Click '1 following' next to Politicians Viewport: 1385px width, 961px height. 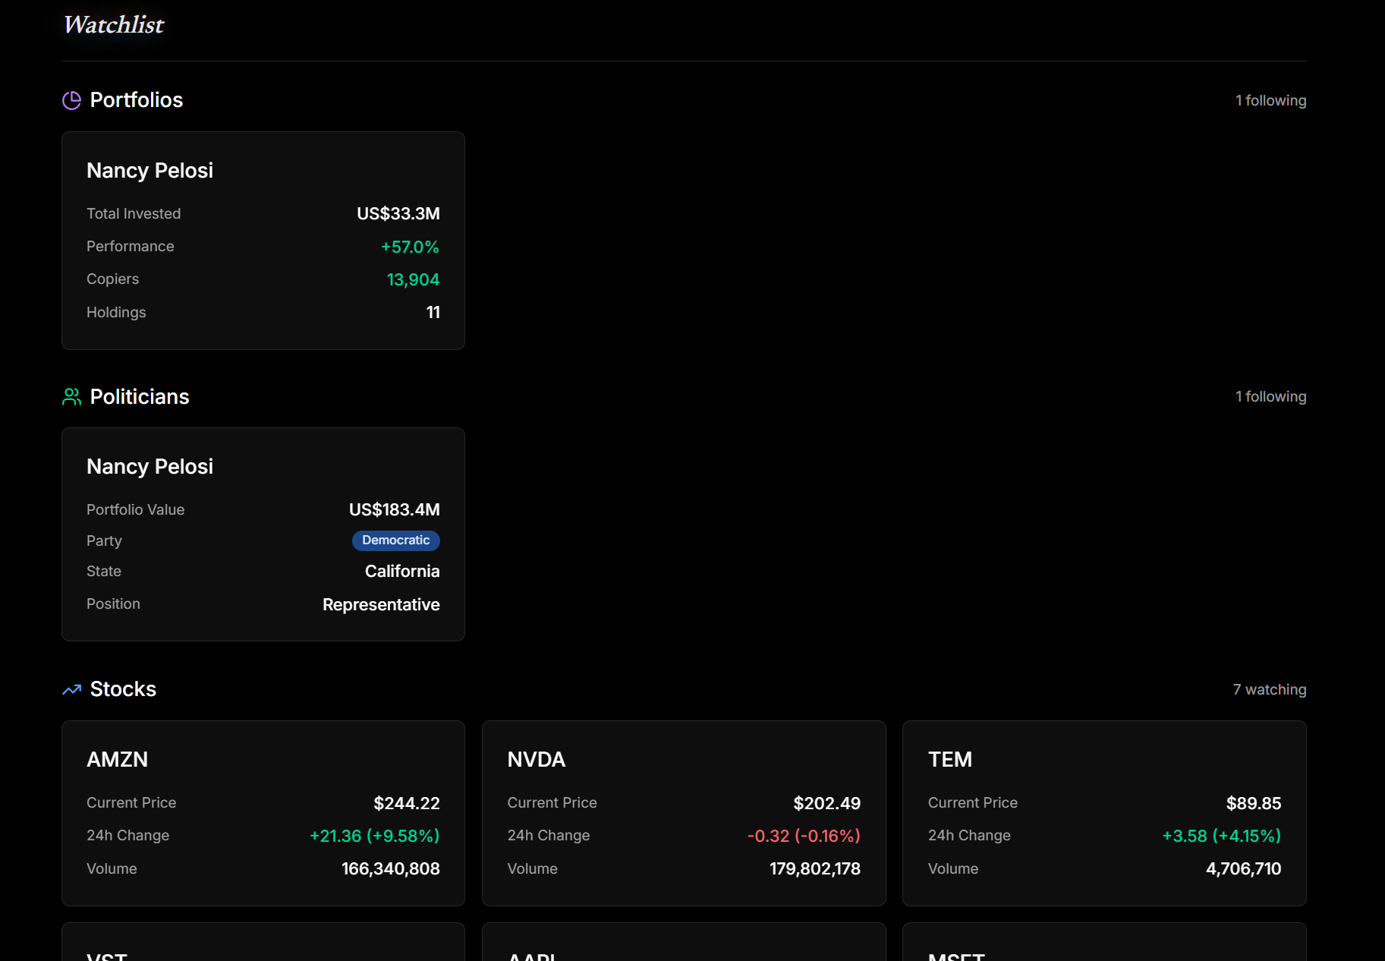click(x=1270, y=395)
